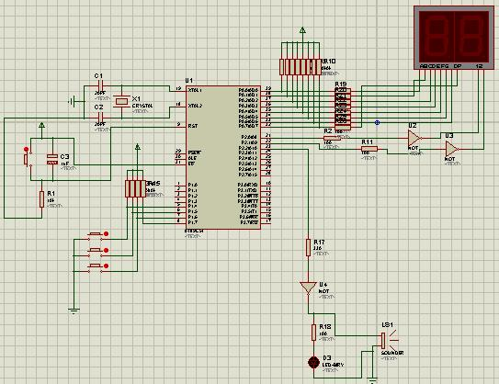
Task: Click the U2 NOT gate
Action: point(414,138)
